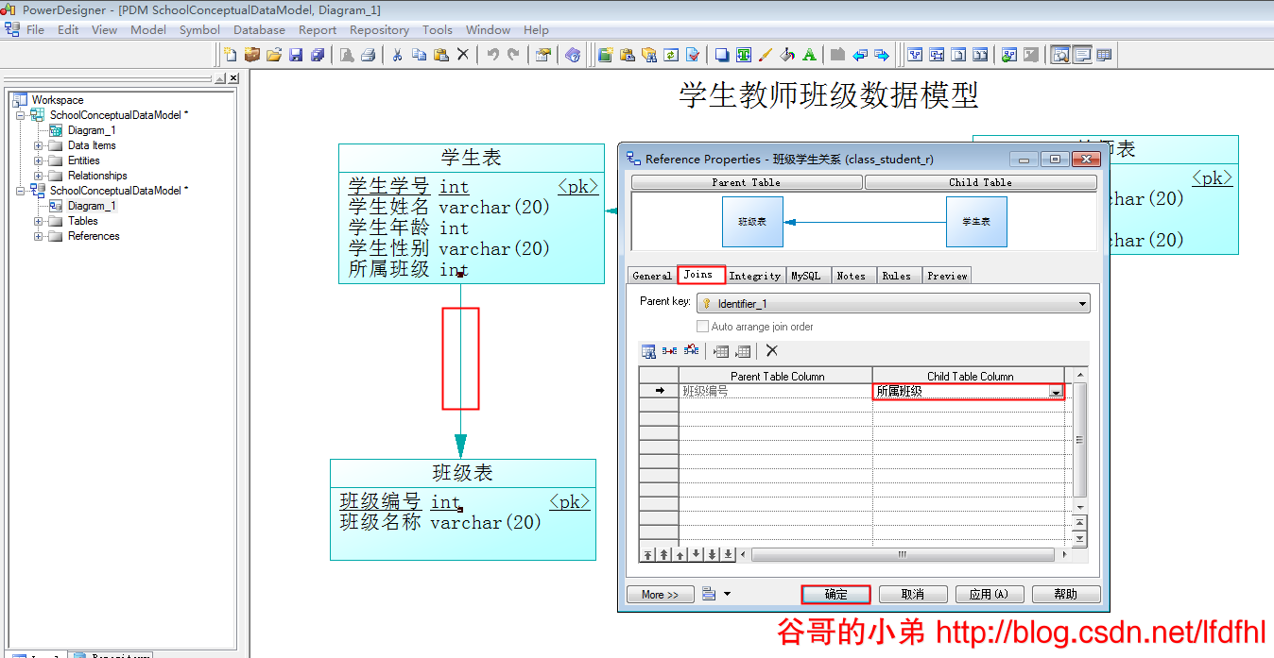1274x658 pixels.
Task: Expand the Tables tree node
Action: [39, 221]
